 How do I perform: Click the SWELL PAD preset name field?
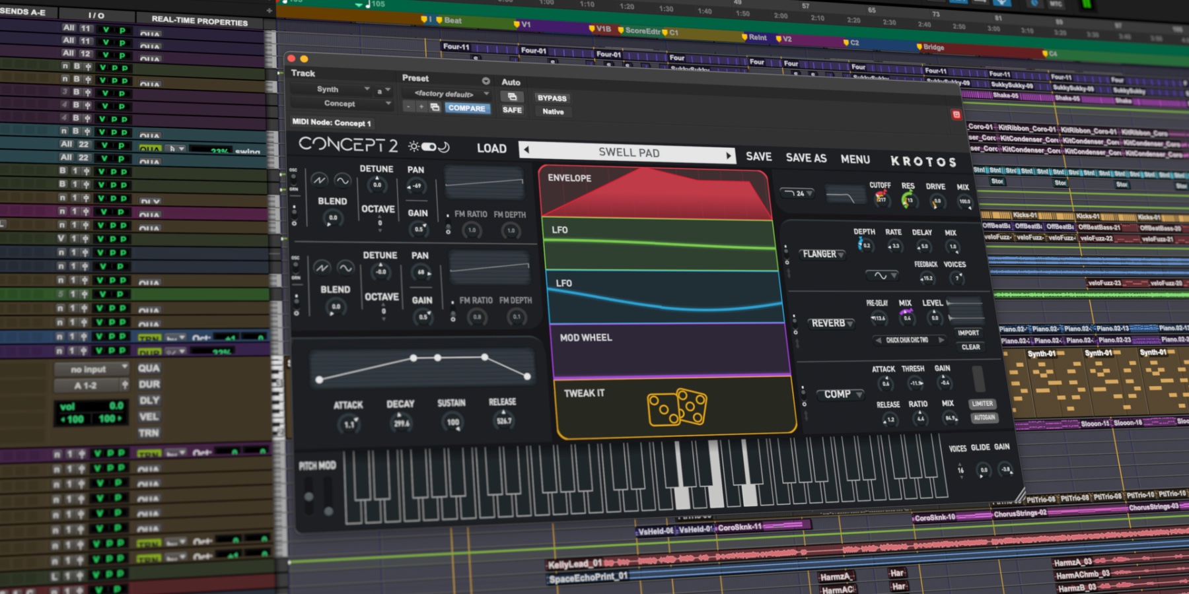point(628,152)
